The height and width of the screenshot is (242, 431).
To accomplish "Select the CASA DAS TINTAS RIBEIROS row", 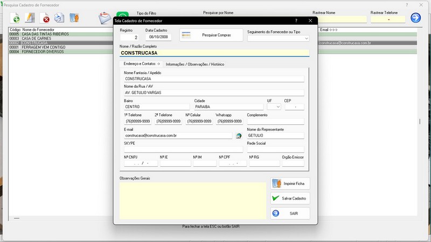I will pos(60,34).
